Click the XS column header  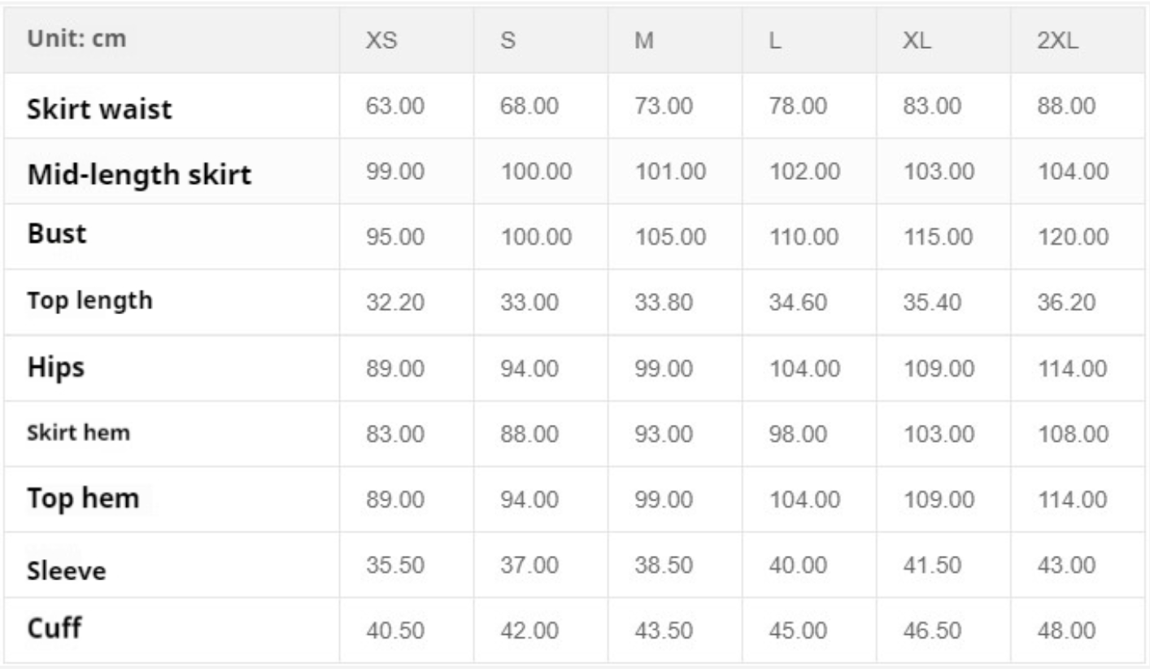pos(381,41)
